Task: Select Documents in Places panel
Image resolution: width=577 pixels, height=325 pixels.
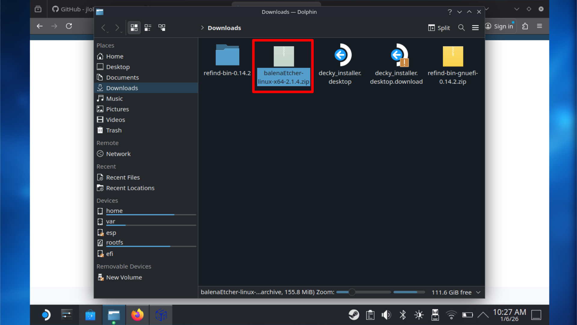Action: [x=122, y=77]
